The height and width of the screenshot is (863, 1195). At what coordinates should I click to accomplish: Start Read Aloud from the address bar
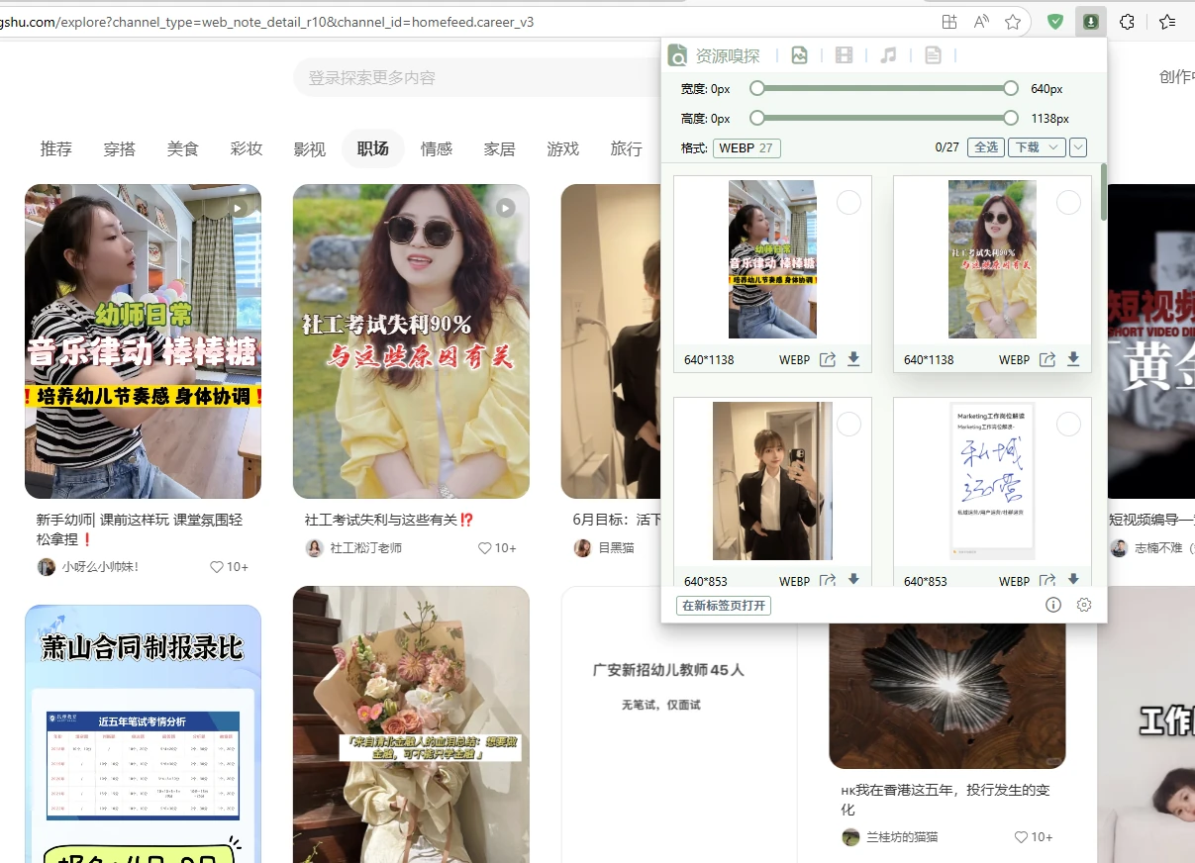pos(981,21)
